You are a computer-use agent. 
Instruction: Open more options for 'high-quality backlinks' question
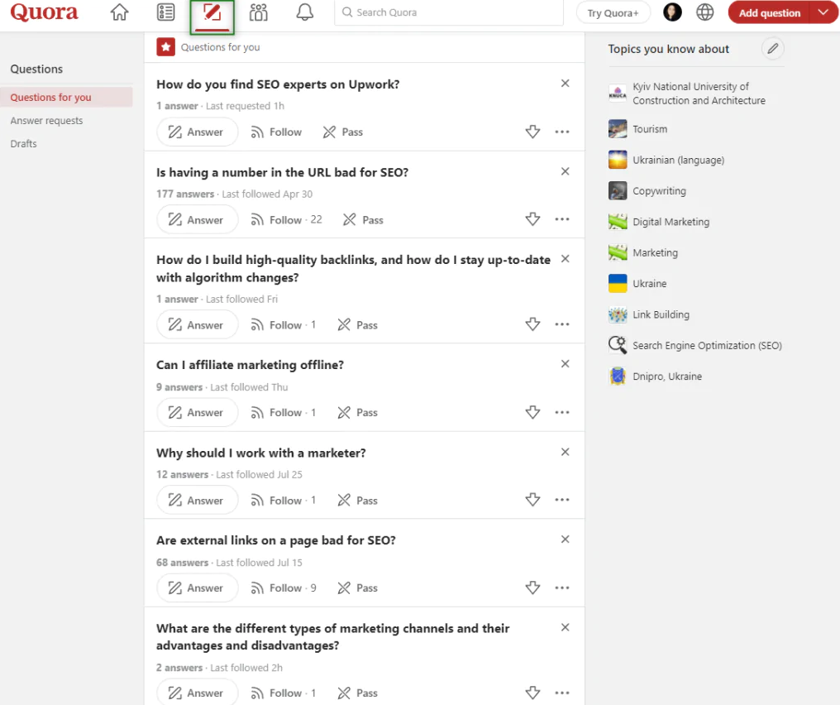[x=562, y=325]
